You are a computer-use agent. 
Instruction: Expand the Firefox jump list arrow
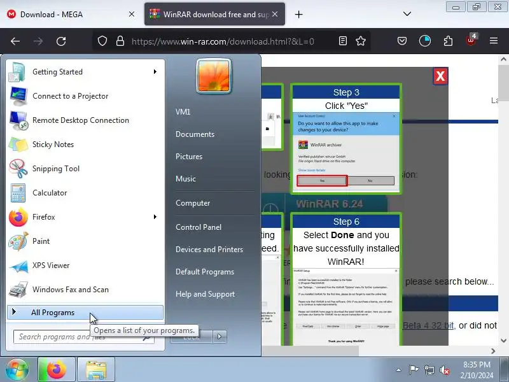click(x=155, y=217)
